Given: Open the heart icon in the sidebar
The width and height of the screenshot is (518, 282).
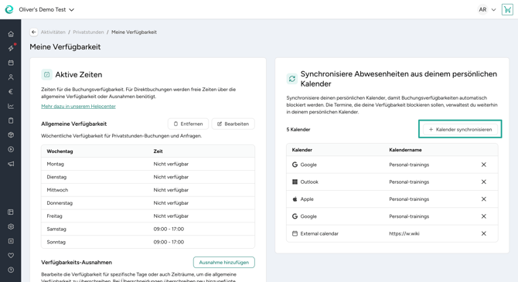Looking at the screenshot, I should (11, 255).
